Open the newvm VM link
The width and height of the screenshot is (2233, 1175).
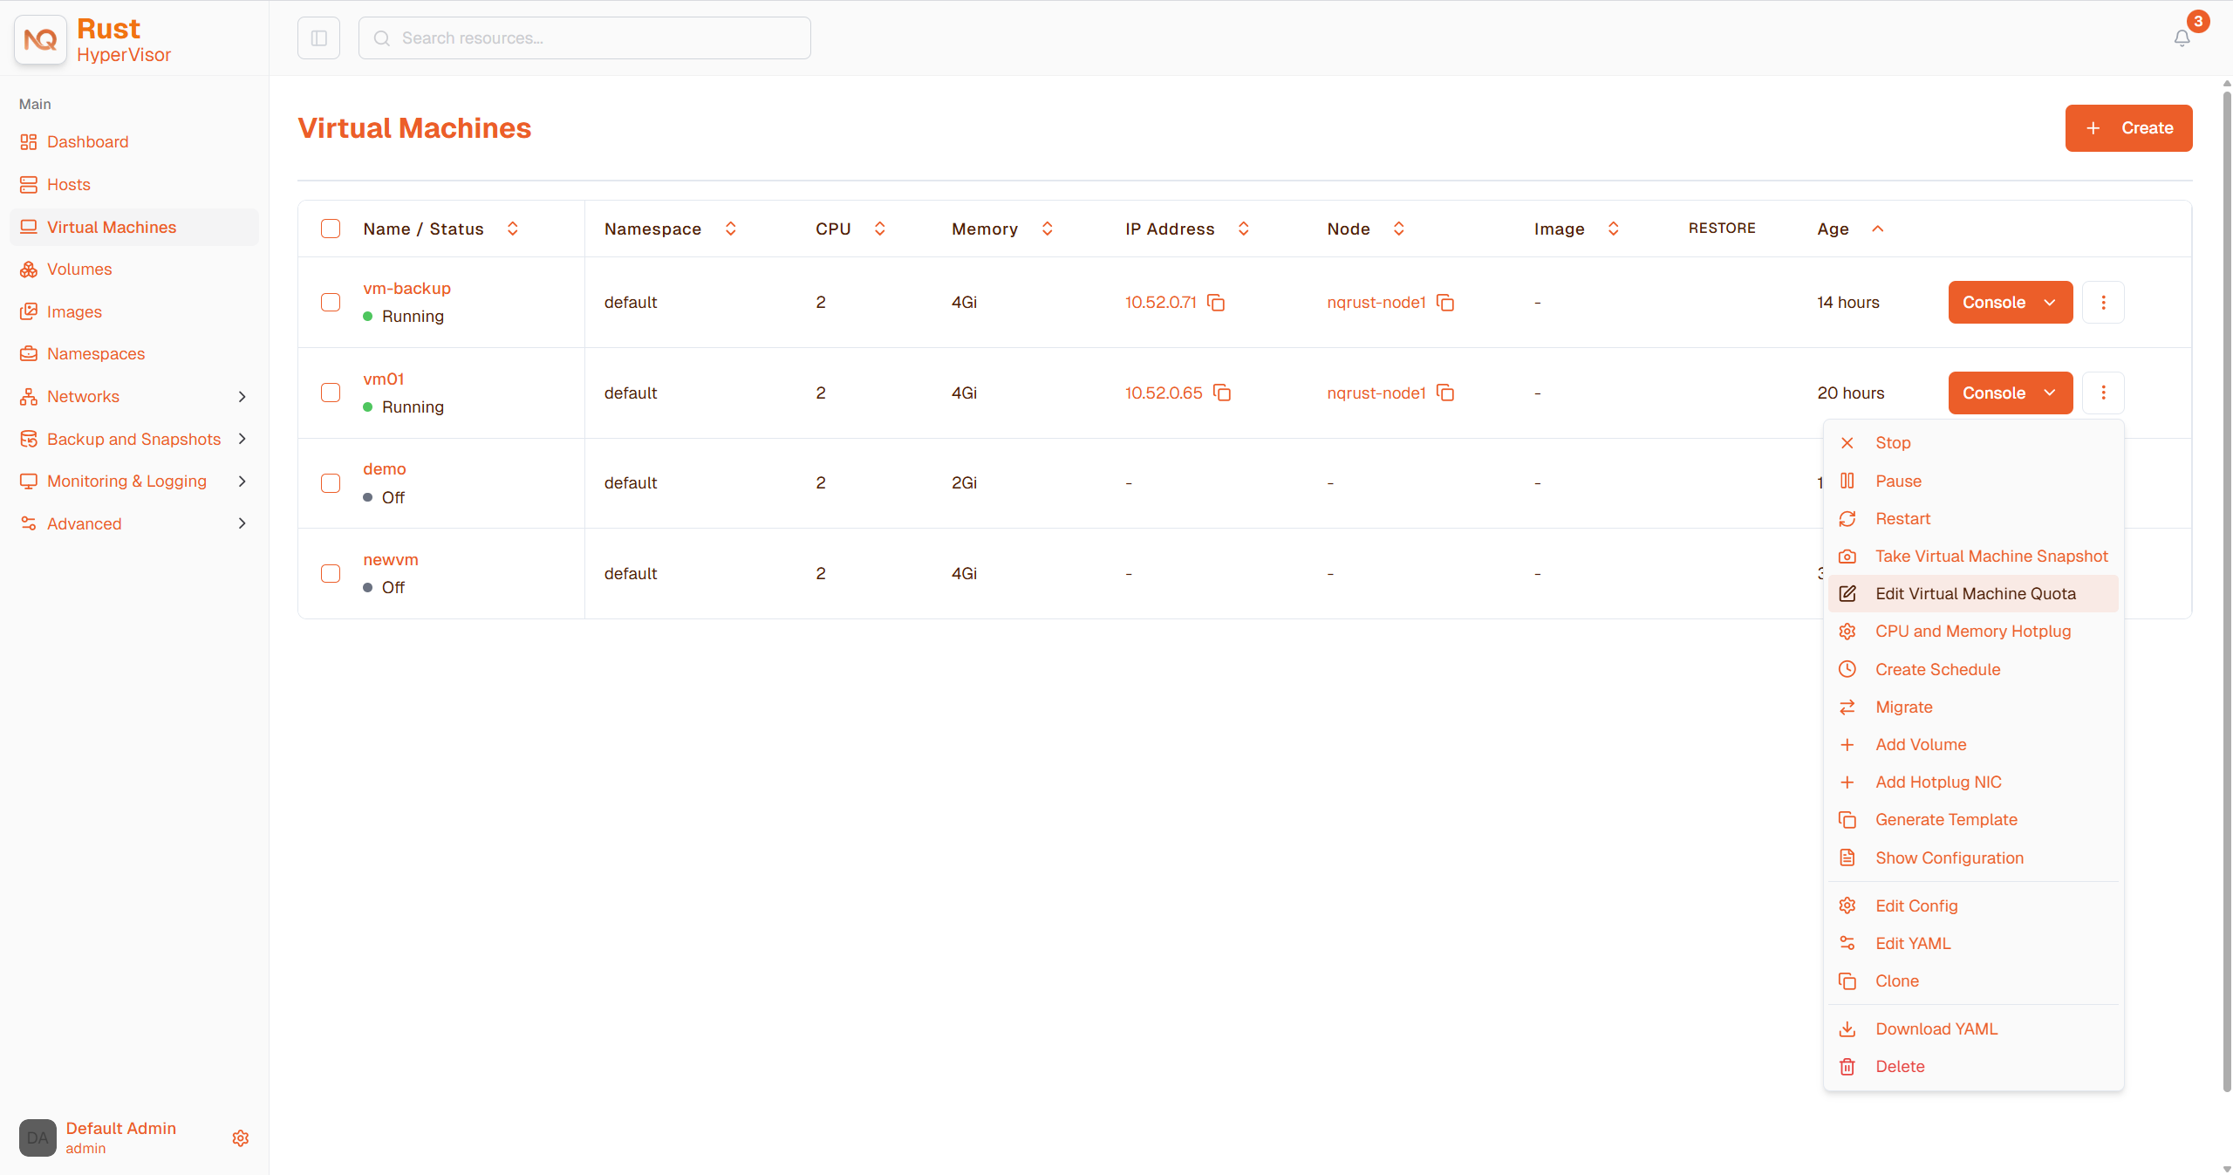coord(391,560)
